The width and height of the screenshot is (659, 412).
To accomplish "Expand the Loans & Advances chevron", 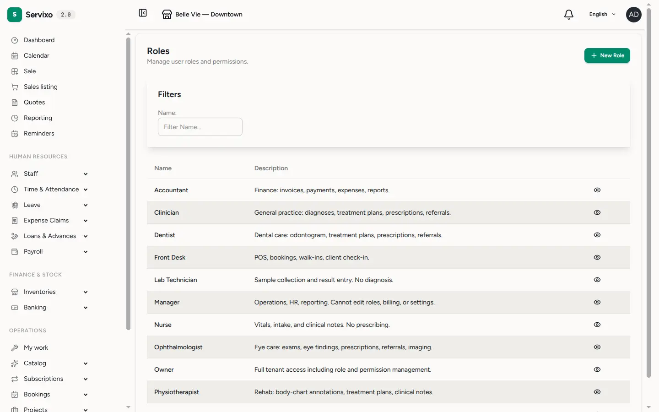I will tap(86, 236).
